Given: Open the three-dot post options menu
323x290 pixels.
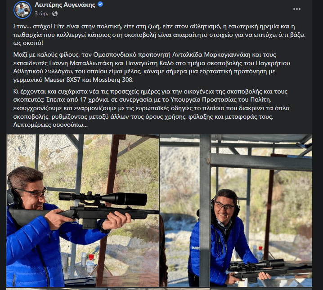Looking at the screenshot, I should point(296,9).
